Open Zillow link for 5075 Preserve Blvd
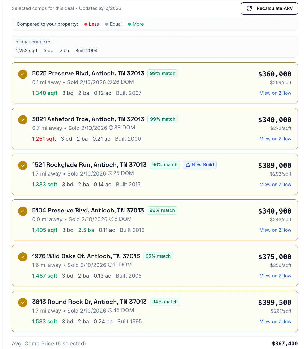This screenshot has width=304, height=349. (x=276, y=93)
